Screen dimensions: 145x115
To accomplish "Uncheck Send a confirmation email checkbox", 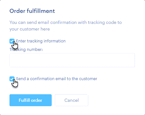I will [12, 79].
